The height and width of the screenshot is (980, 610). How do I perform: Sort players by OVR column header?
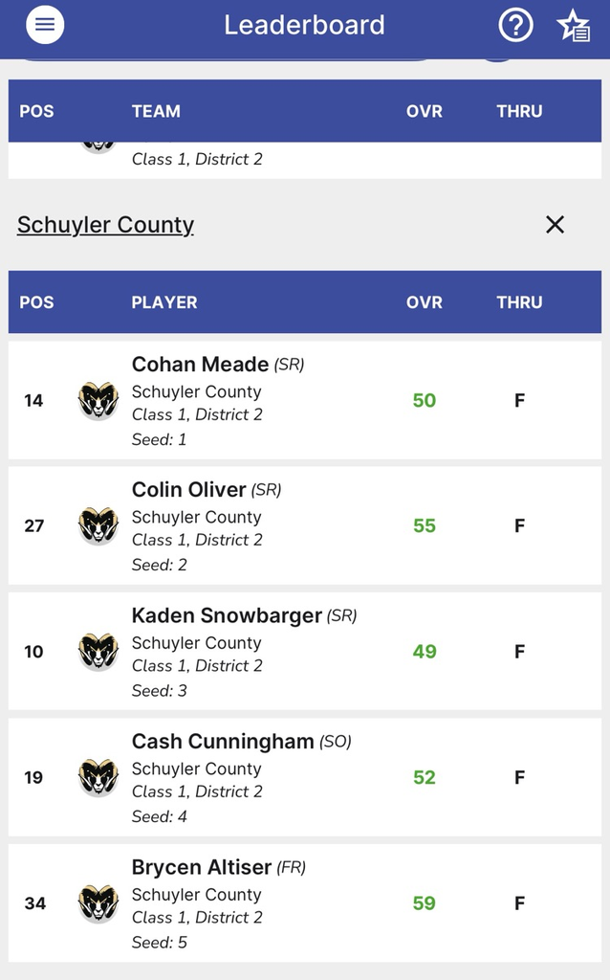tap(425, 302)
